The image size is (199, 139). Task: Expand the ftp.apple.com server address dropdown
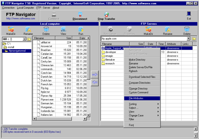point(188,39)
